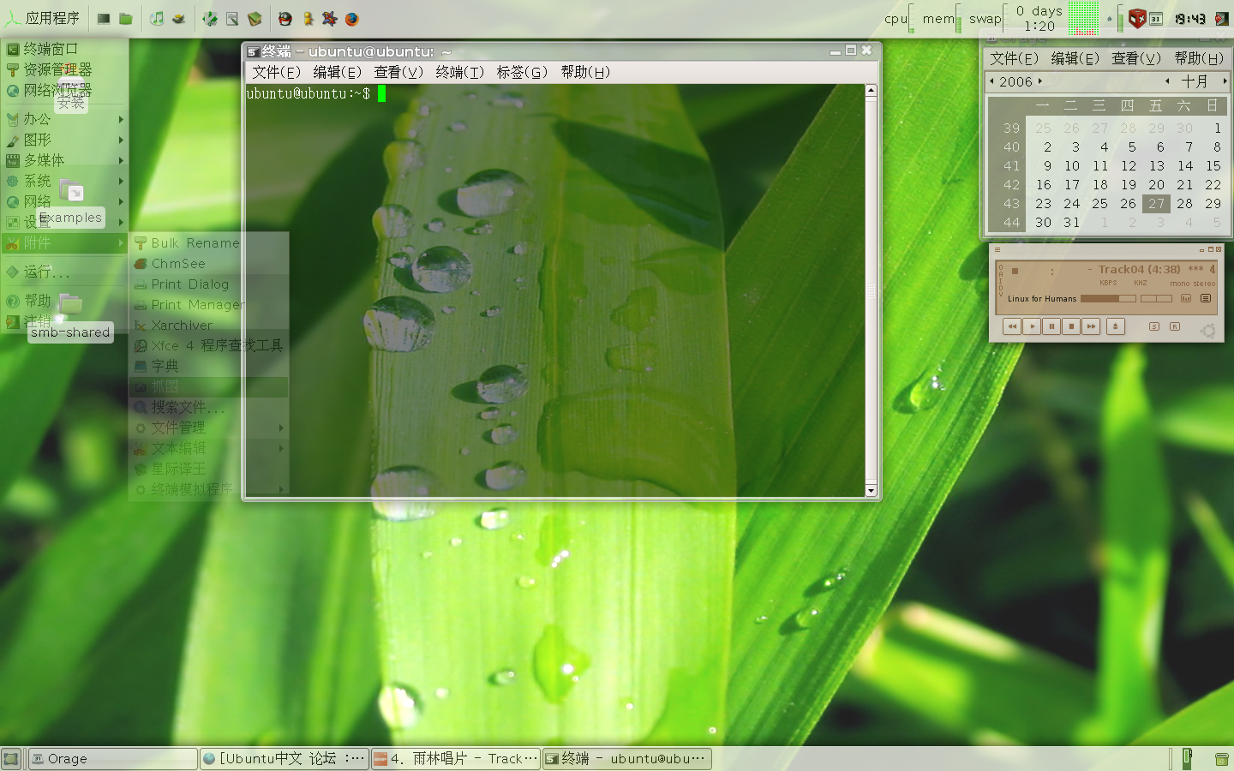
Task: Open ChmSee from the 附件 submenu
Action: [208, 264]
